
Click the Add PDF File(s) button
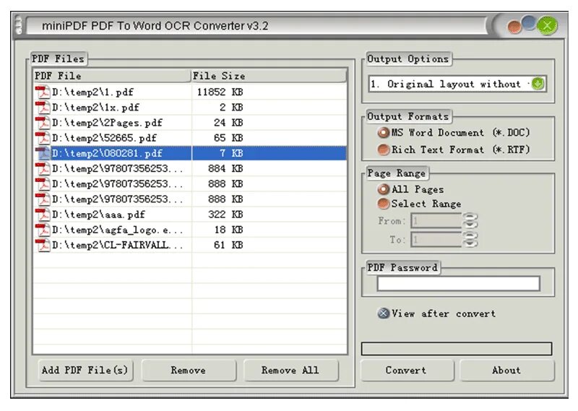tap(85, 370)
